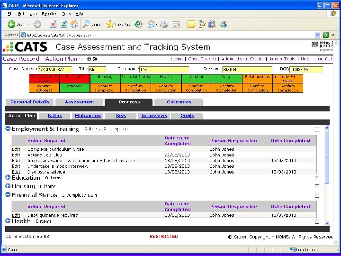
Task: Click the browser Forward arrow button
Action: click(37, 24)
